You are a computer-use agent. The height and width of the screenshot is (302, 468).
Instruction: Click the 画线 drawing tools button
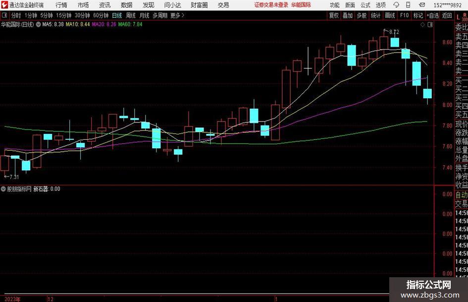[390, 15]
